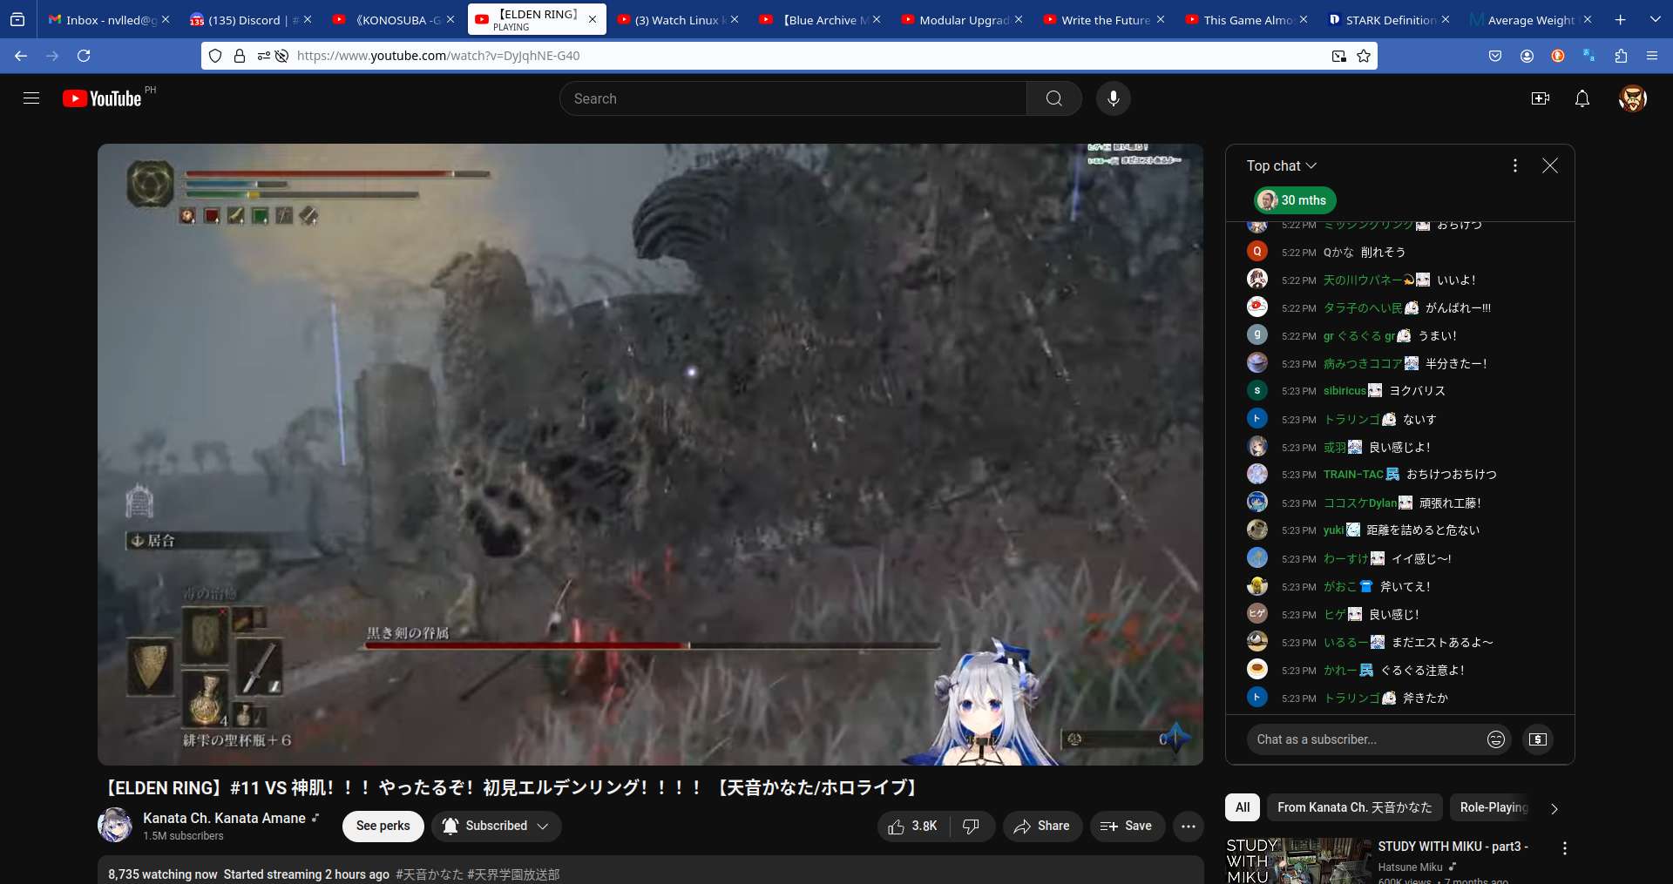Click chat user TRAIN-TAC name
This screenshot has width=1673, height=884.
tap(1353, 475)
